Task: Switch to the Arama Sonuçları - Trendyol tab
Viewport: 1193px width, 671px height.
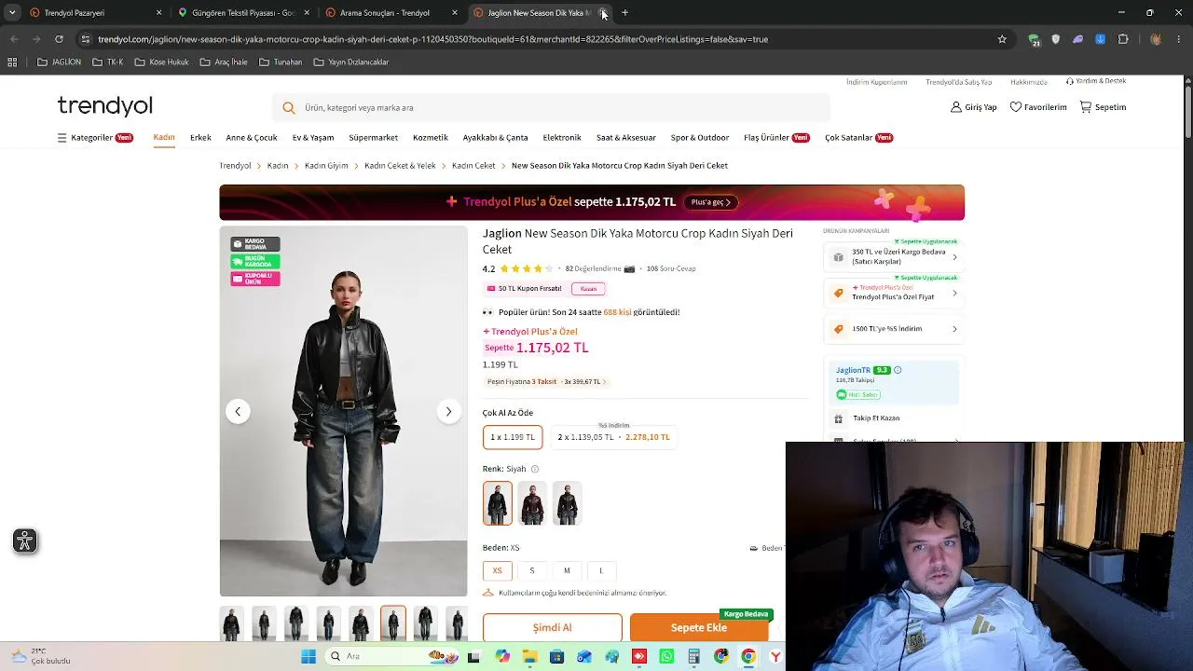Action: 391,13
